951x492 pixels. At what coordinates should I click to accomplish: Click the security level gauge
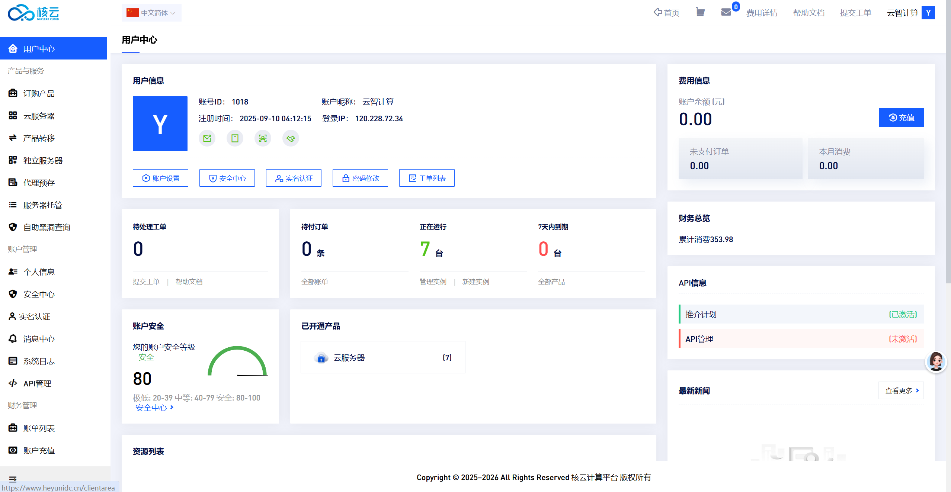[x=237, y=361]
